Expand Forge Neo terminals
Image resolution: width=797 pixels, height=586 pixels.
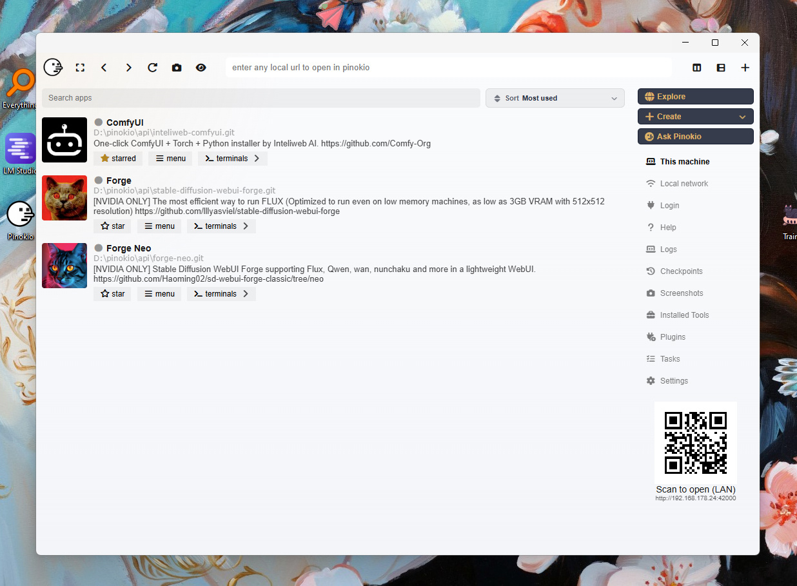[222, 294]
